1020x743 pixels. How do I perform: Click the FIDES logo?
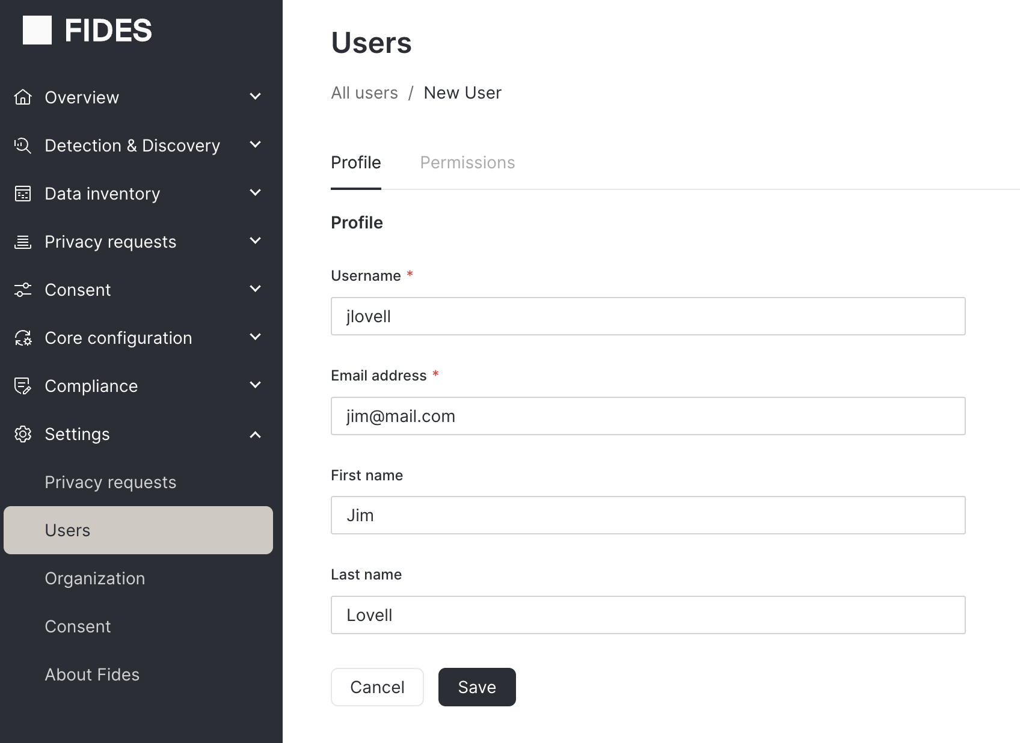click(x=86, y=29)
